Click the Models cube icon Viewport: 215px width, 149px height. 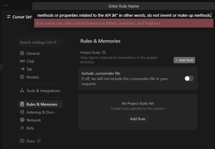coord(22,77)
